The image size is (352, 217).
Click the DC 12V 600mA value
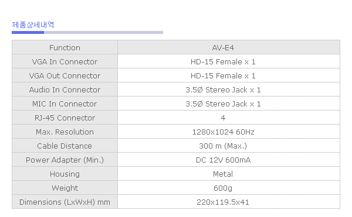pos(223,160)
